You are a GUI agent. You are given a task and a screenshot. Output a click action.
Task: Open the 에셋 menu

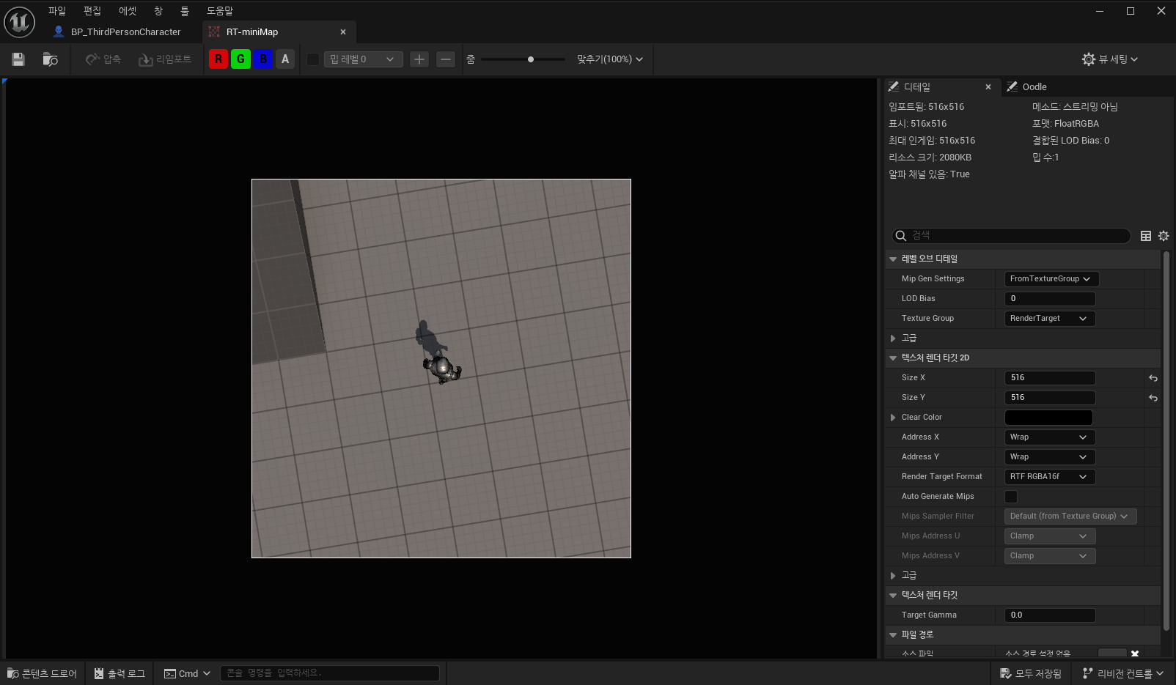point(128,11)
